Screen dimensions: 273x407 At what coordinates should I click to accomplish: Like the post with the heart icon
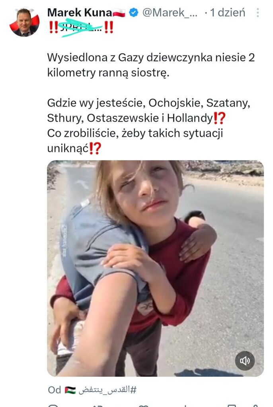tap(143, 405)
